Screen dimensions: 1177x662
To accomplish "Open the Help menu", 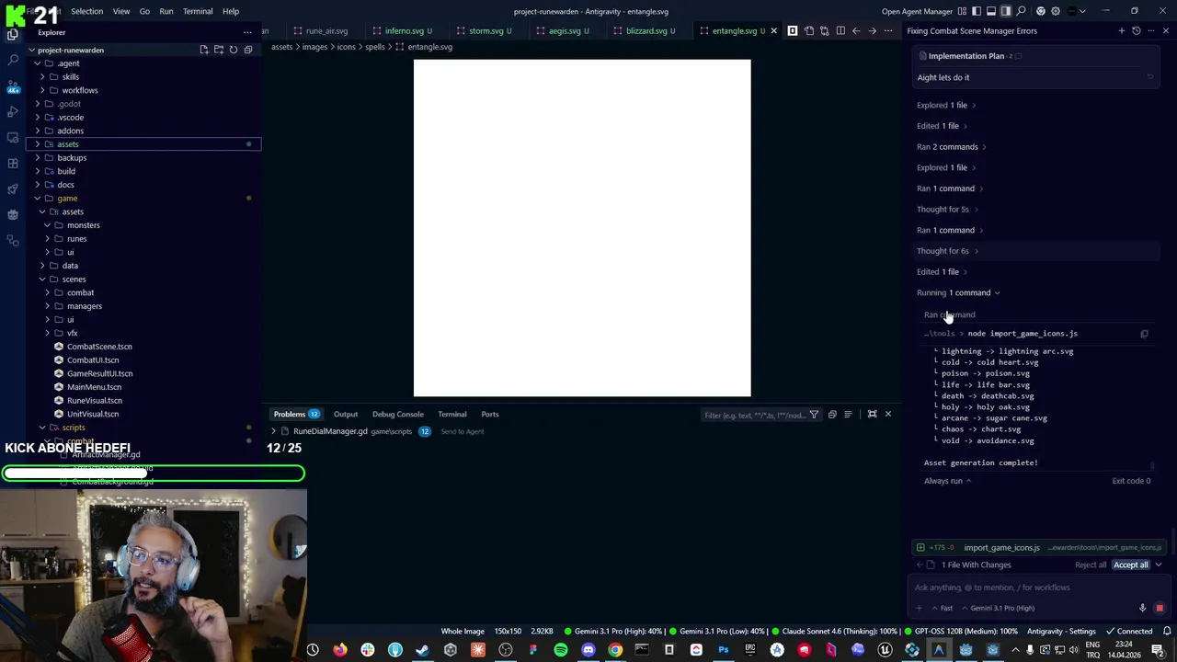I will [231, 11].
